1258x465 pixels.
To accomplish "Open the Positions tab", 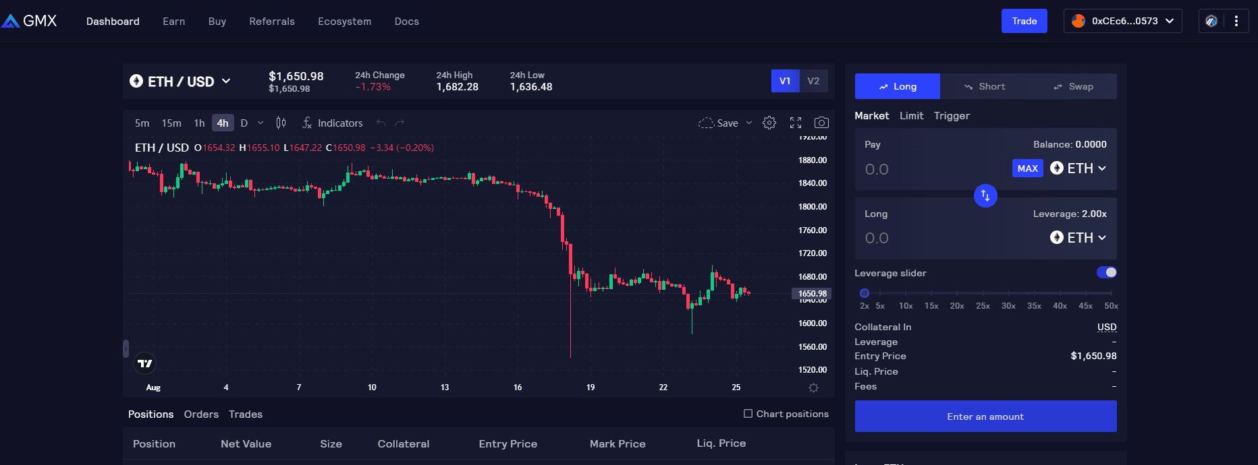I will click(151, 414).
